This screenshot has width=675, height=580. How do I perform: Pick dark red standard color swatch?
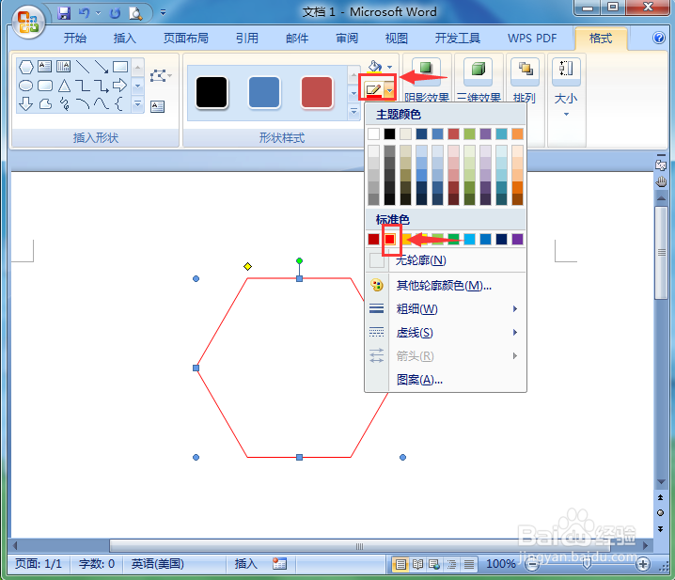[373, 239]
